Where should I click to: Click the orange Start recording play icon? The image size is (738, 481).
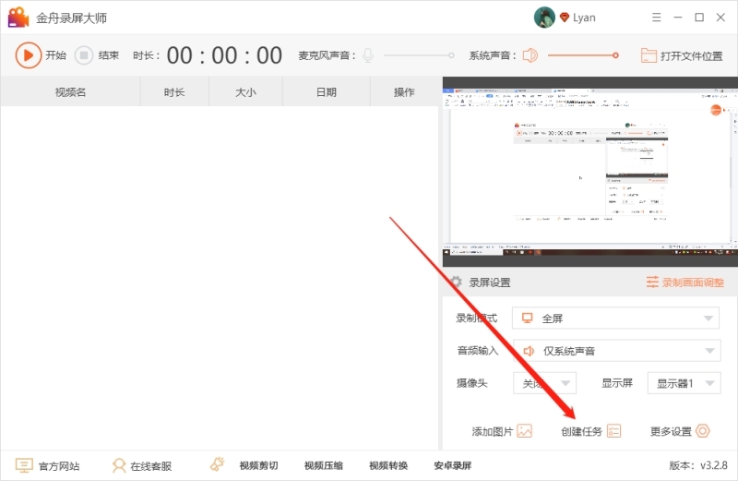pyautogui.click(x=29, y=55)
